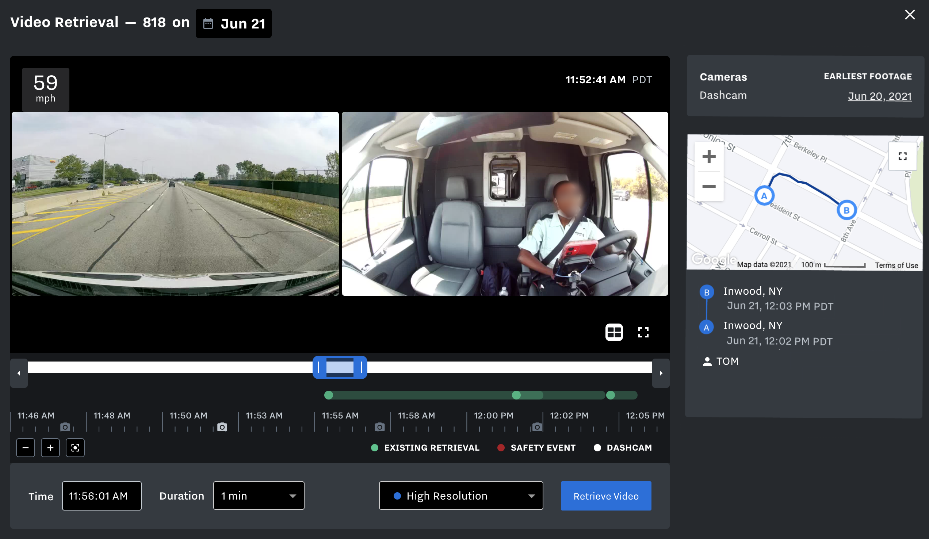Enter fullscreen mode for video player
Viewport: 929px width, 539px height.
tap(643, 332)
